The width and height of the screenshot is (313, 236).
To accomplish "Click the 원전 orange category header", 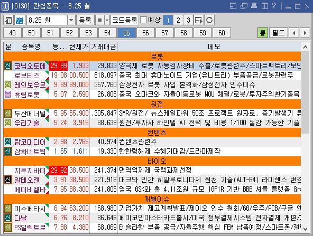I will 152,104.
